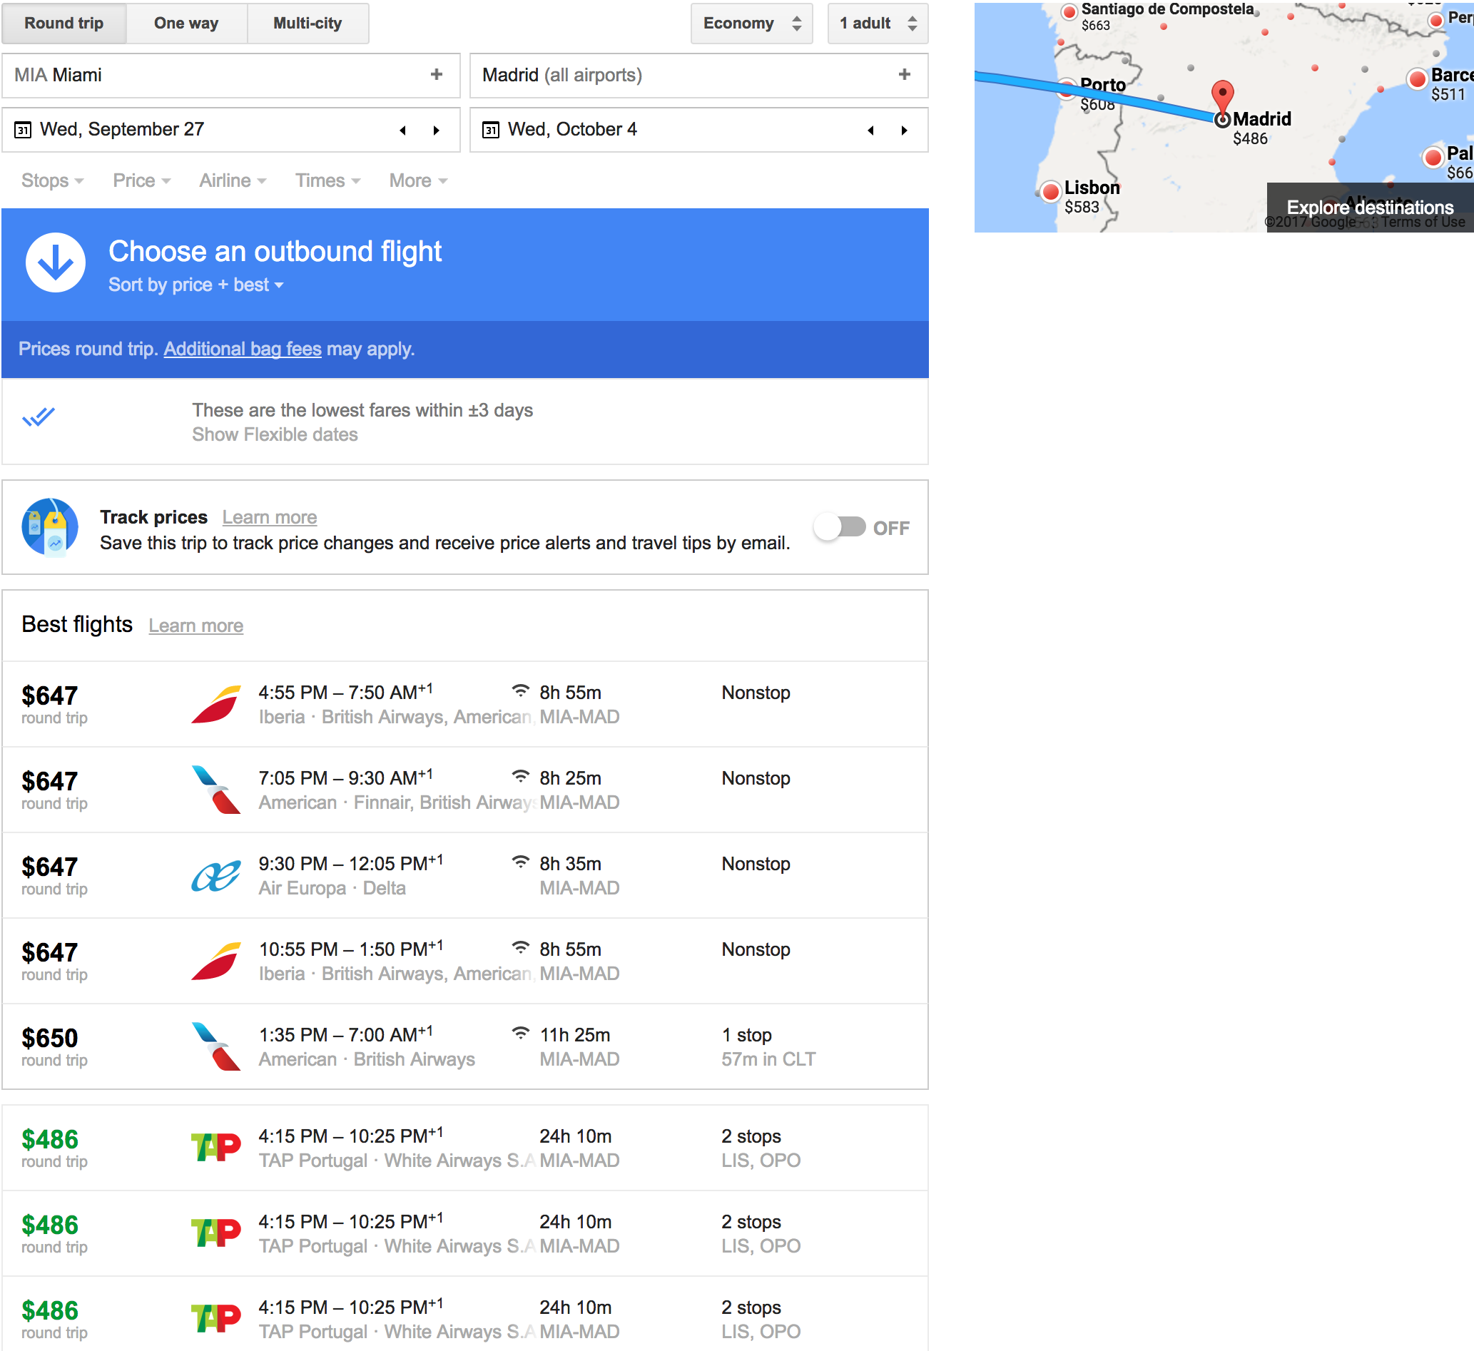Click Nonstop on the 10:55 PM Iberia flight
Image resolution: width=1474 pixels, height=1351 pixels.
756,949
